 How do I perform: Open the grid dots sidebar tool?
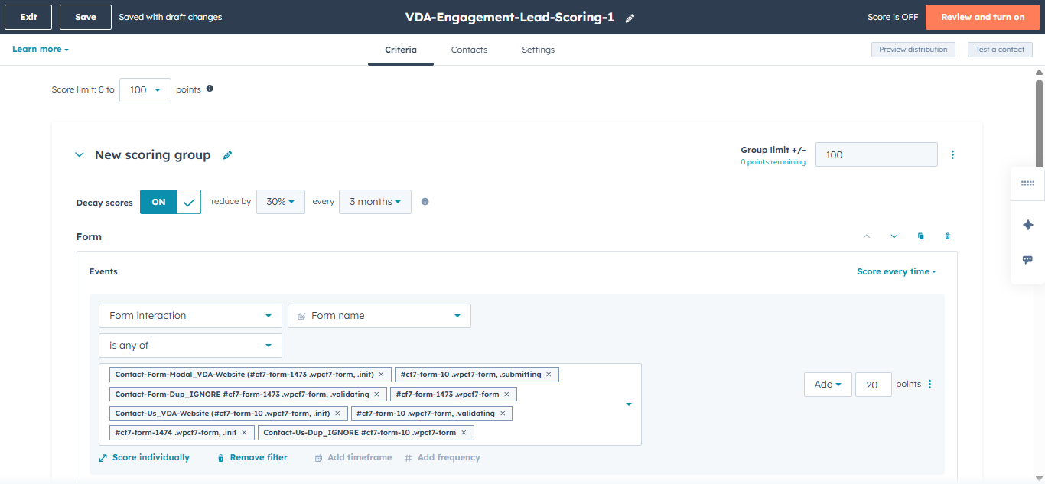point(1027,184)
